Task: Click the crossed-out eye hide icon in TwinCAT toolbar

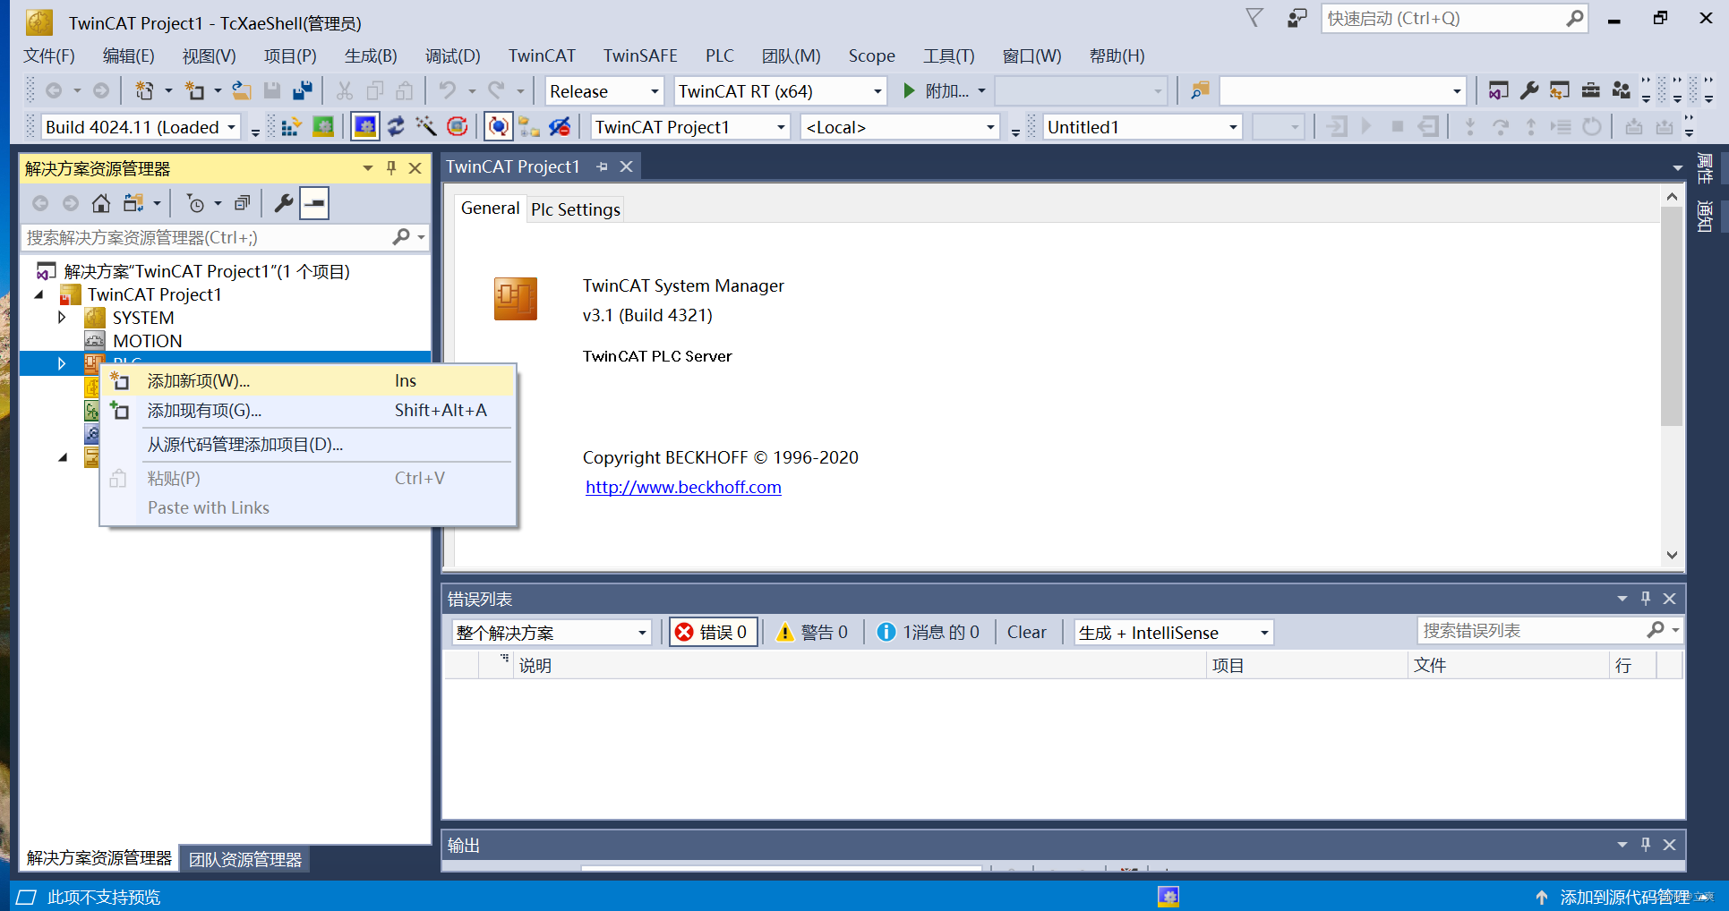Action: [x=560, y=127]
